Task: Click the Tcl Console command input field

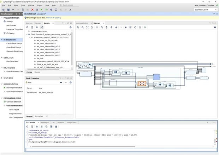Action: [x=120, y=150]
